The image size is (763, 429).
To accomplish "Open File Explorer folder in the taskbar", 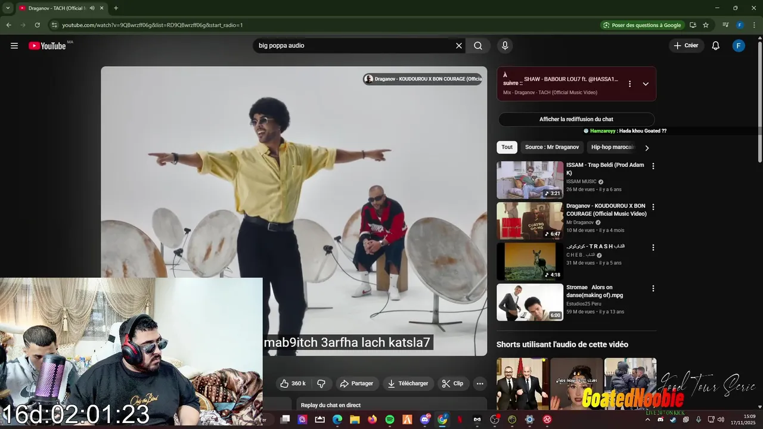I will (355, 419).
